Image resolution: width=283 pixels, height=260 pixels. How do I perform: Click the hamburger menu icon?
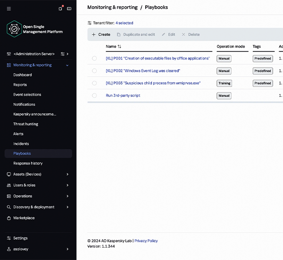click(x=9, y=9)
